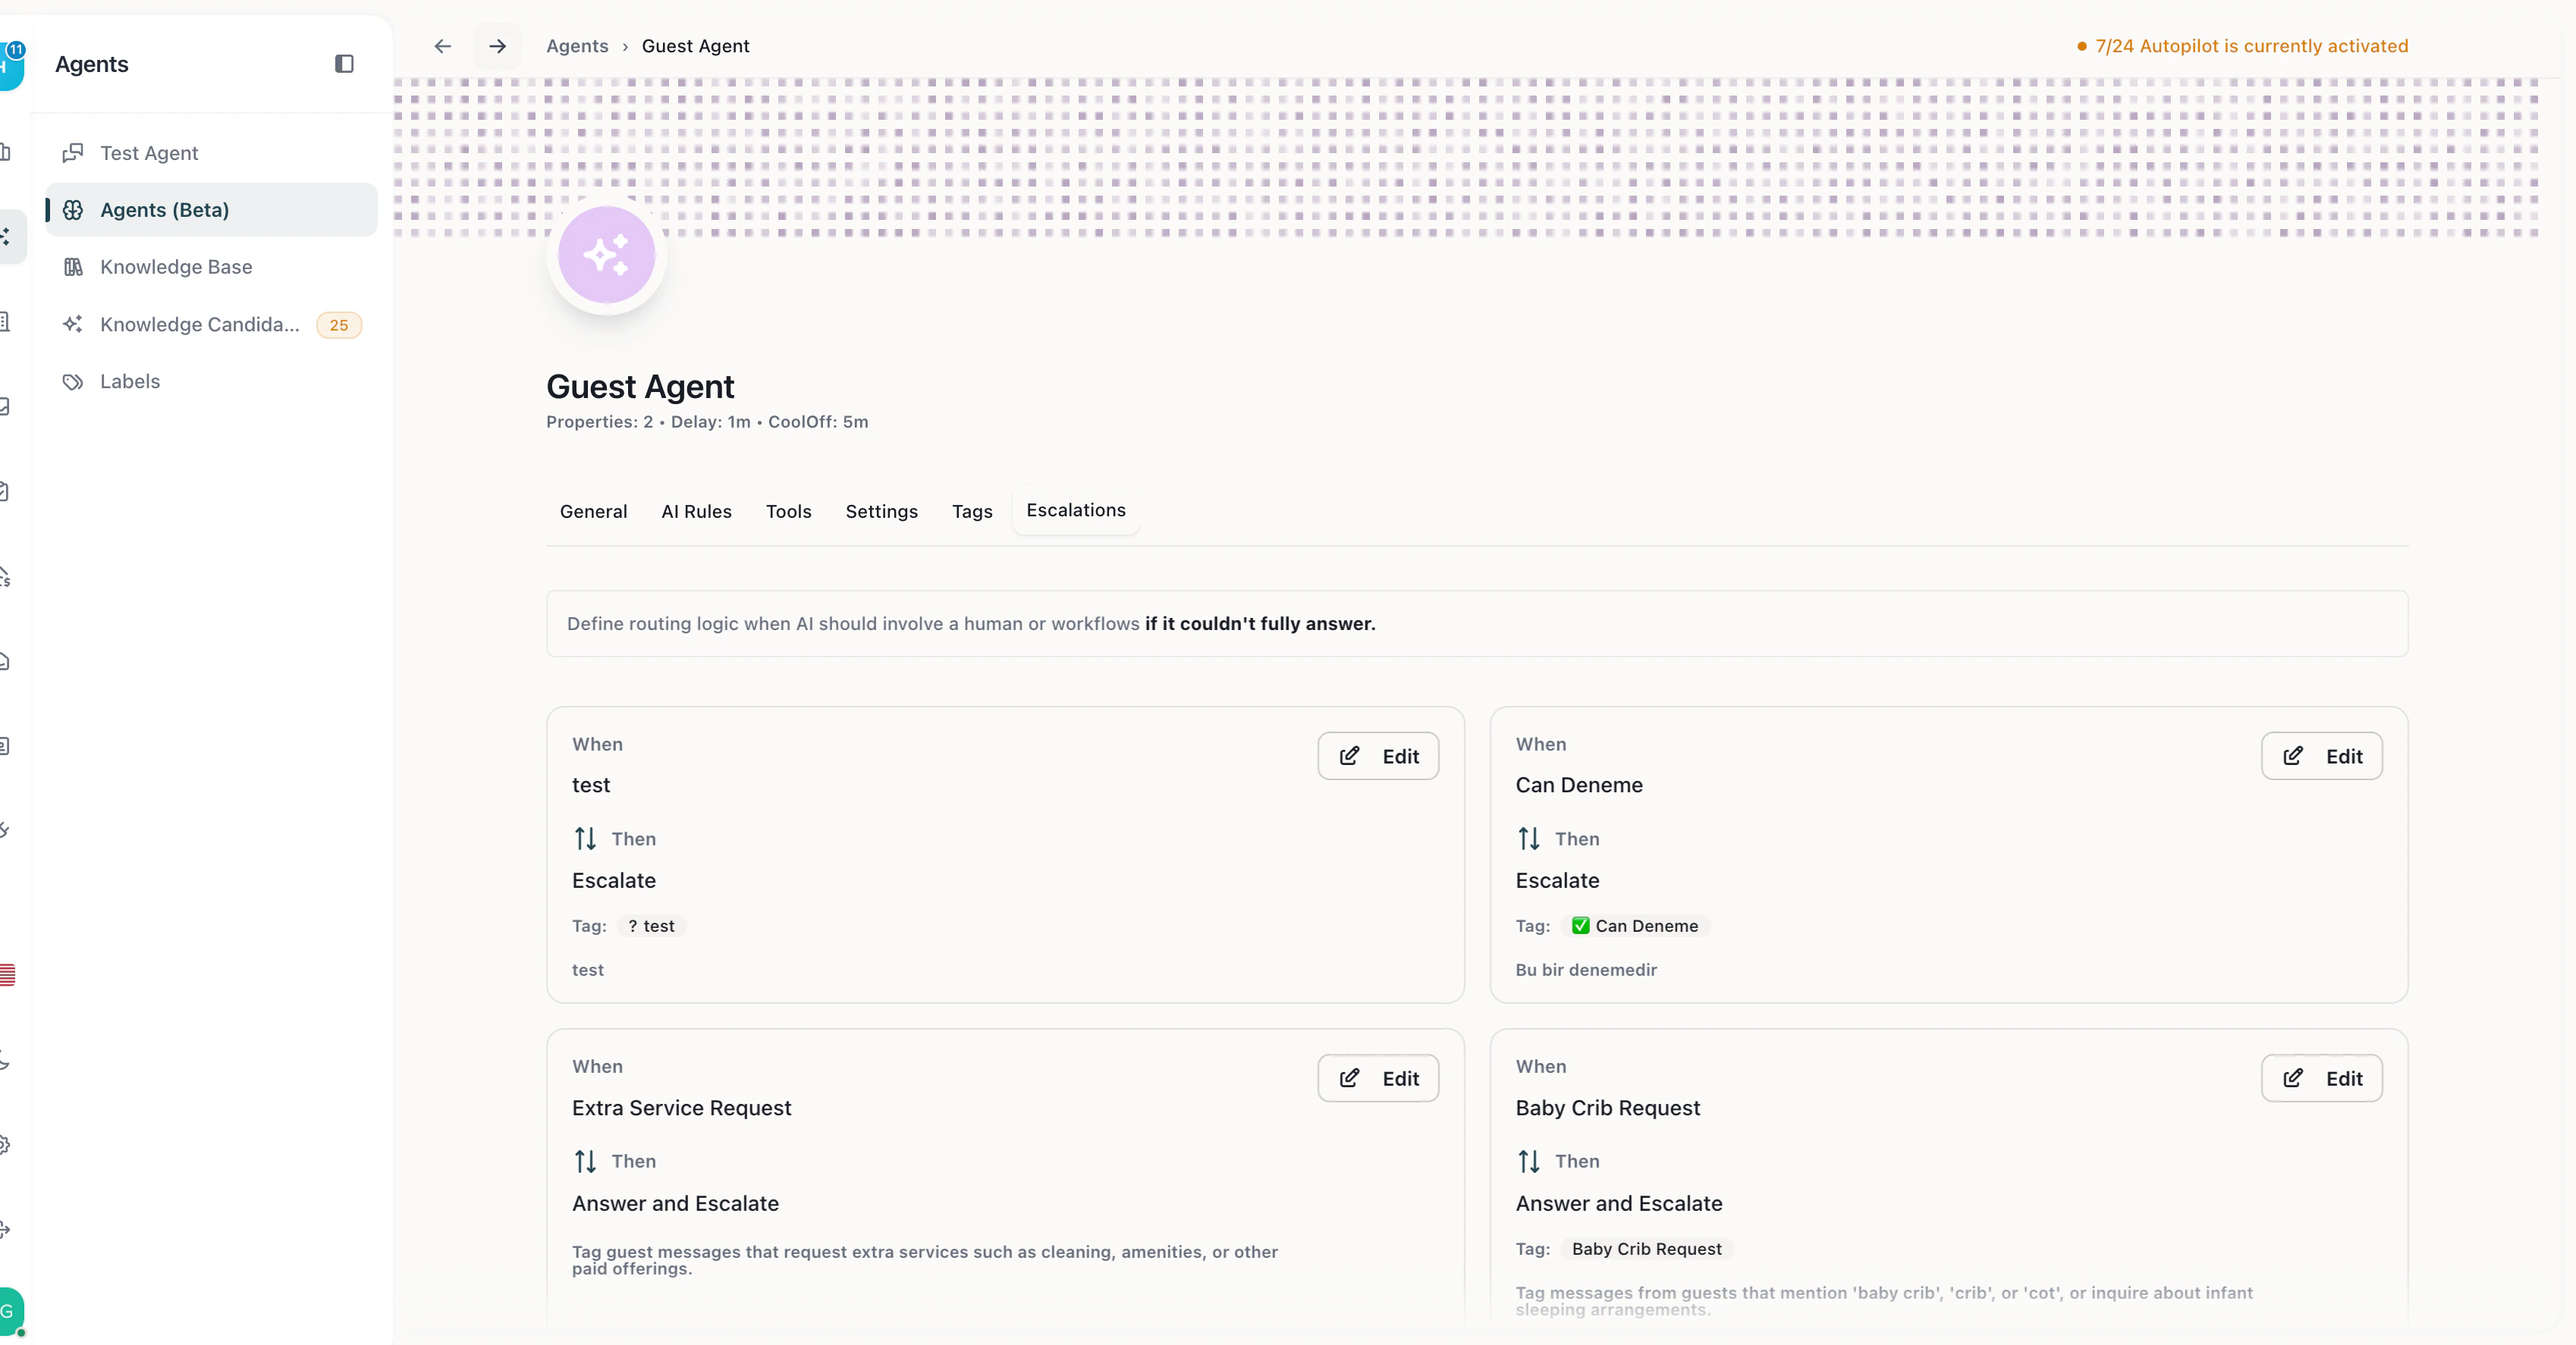This screenshot has height=1345, width=2576.
Task: Click reorder arrows on Extra Service Request
Action: 585,1161
